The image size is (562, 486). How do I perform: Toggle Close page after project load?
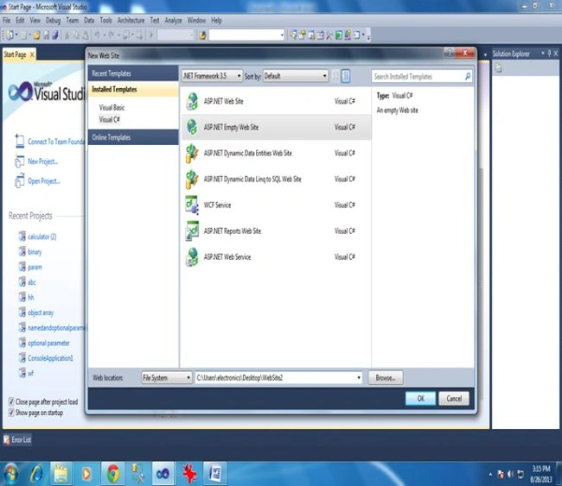pyautogui.click(x=11, y=401)
